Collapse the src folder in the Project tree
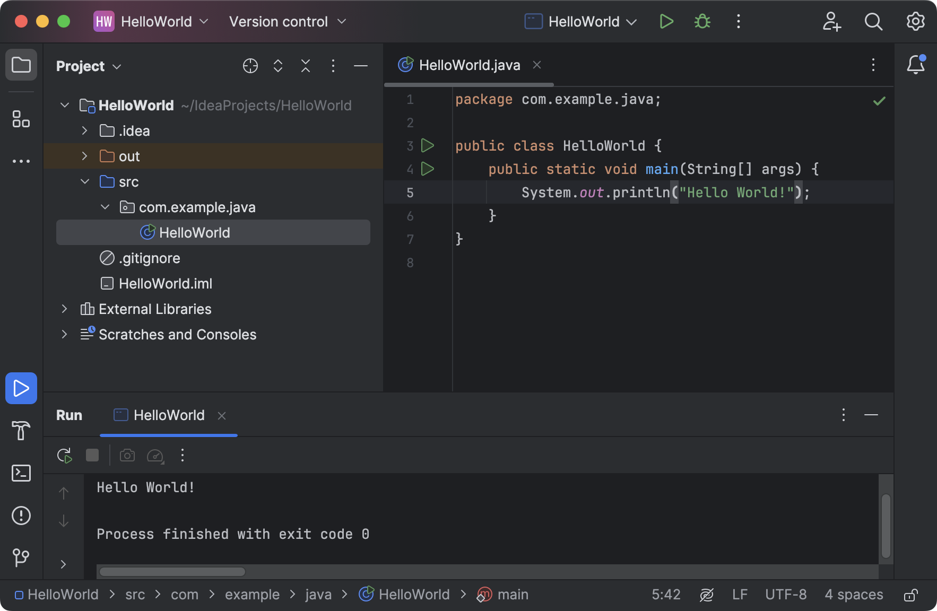Viewport: 937px width, 611px height. tap(84, 181)
